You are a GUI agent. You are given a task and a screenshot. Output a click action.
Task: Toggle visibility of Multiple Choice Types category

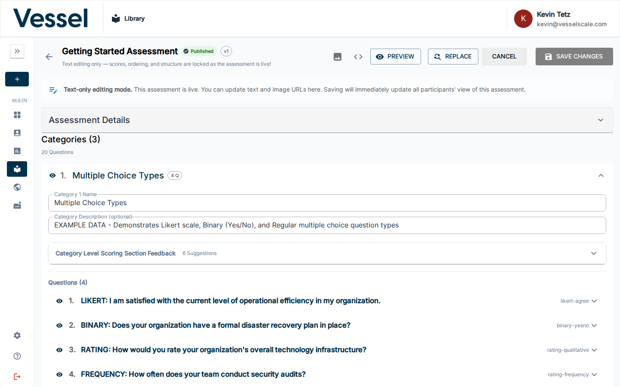click(53, 175)
